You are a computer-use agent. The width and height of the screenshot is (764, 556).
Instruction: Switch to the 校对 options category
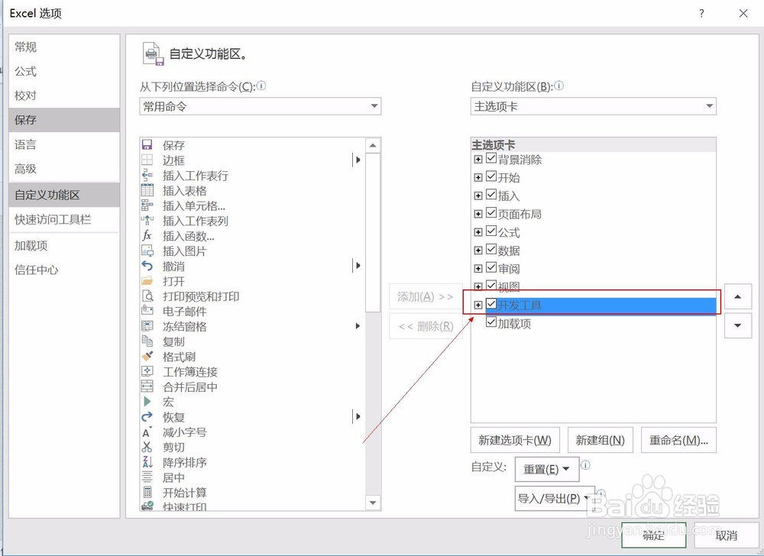pos(64,95)
